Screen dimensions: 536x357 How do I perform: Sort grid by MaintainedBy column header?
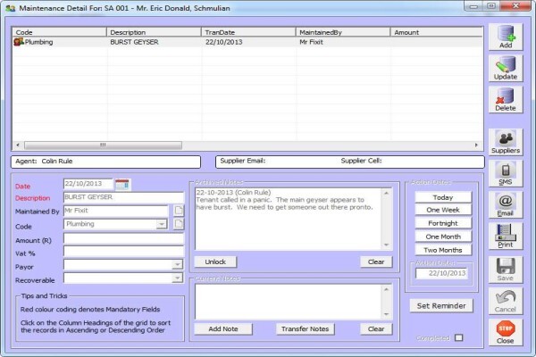pyautogui.click(x=343, y=32)
